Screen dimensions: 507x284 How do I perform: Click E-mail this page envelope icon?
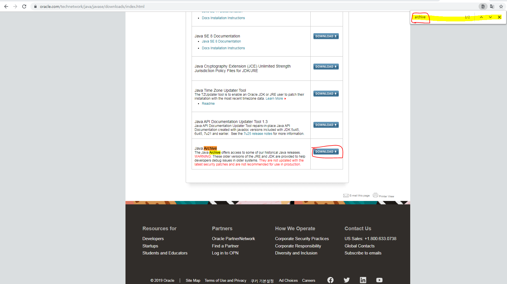tap(346, 196)
